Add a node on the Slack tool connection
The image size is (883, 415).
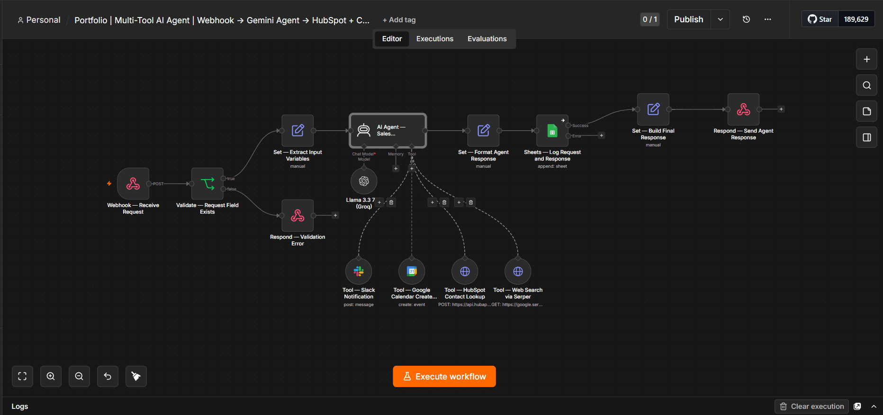pos(379,202)
